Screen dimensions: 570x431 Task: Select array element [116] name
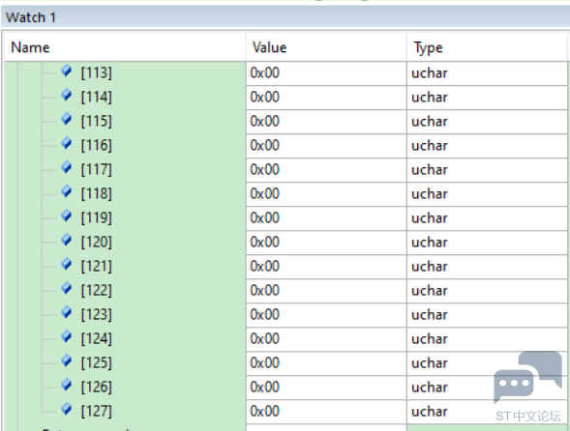97,145
